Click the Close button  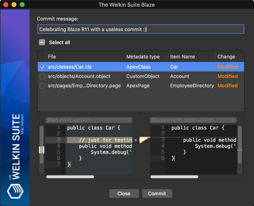[124, 194]
